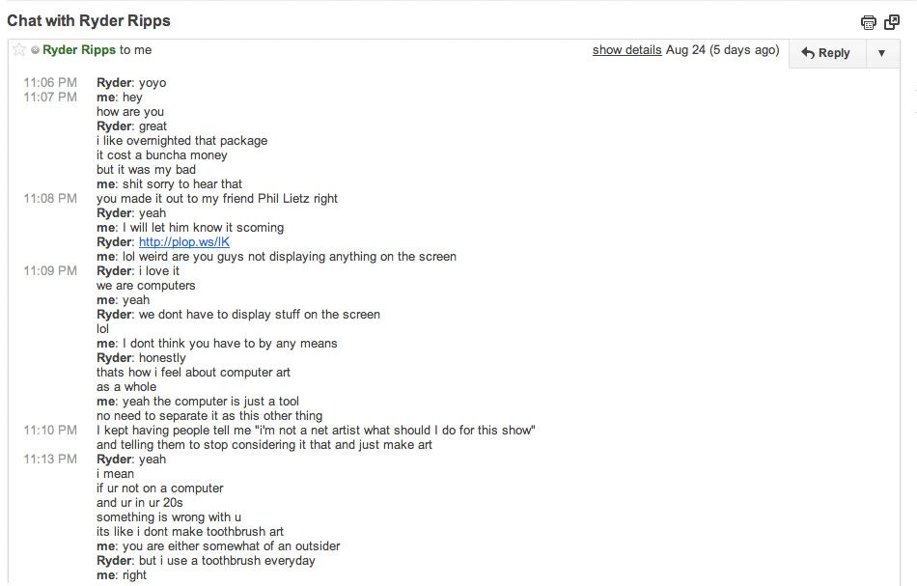Star the chat with Ryder Ripps
Image resolution: width=917 pixels, height=586 pixels.
point(19,49)
